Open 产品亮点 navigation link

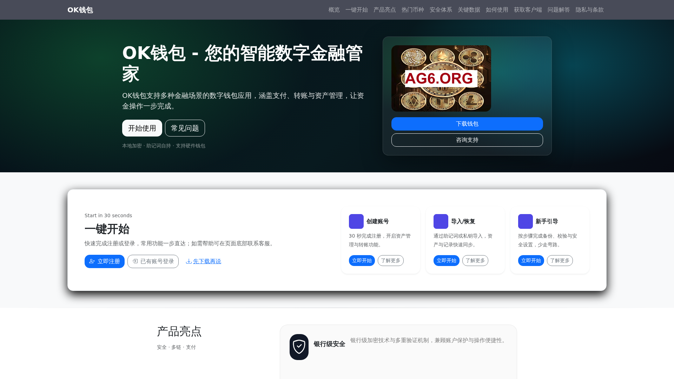(x=384, y=10)
